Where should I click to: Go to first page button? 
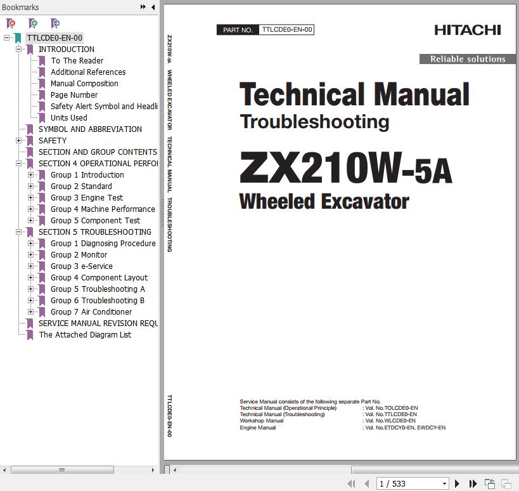coord(352,484)
